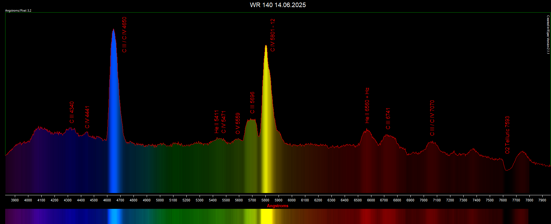Viewport: 551px width, 224px height.
Task: Click the 5000 axis tick label
Action: (x=160, y=200)
